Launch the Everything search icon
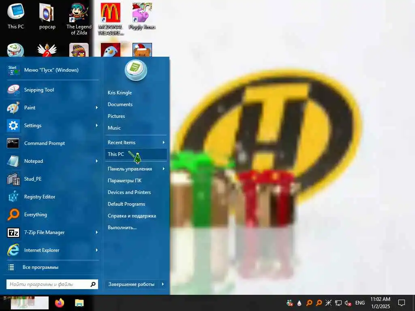This screenshot has height=311, width=415. coord(13,215)
